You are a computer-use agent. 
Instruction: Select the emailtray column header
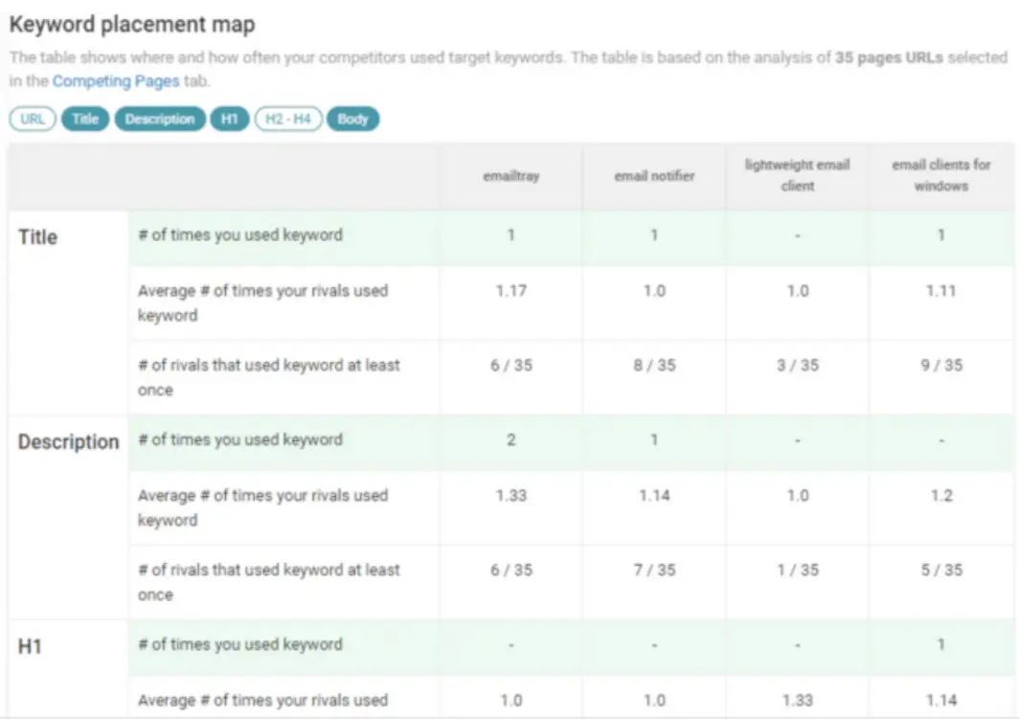(x=510, y=177)
